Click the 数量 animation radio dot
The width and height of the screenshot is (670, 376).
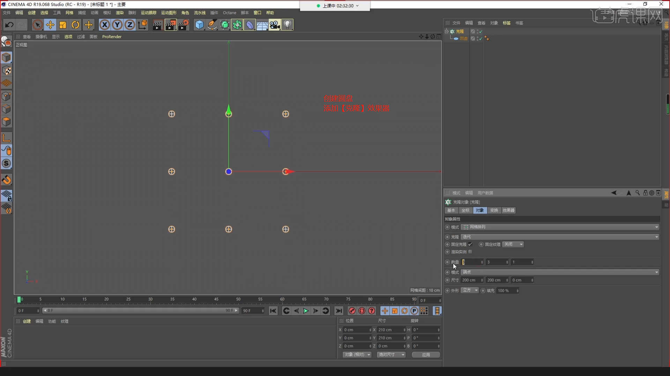pyautogui.click(x=447, y=262)
